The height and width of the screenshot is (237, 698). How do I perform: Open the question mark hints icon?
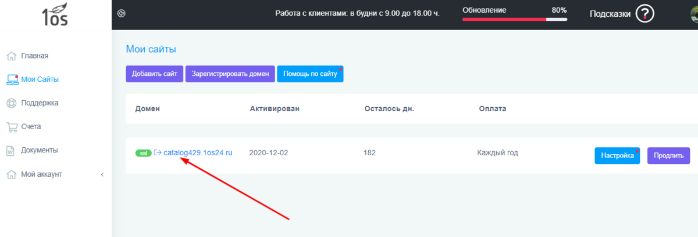point(644,14)
